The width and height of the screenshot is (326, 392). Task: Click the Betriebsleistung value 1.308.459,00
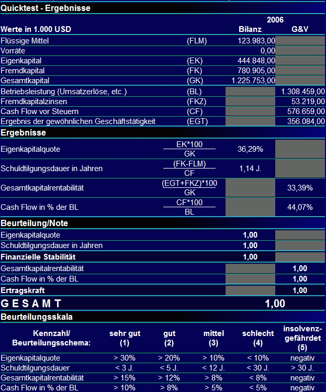(x=303, y=92)
